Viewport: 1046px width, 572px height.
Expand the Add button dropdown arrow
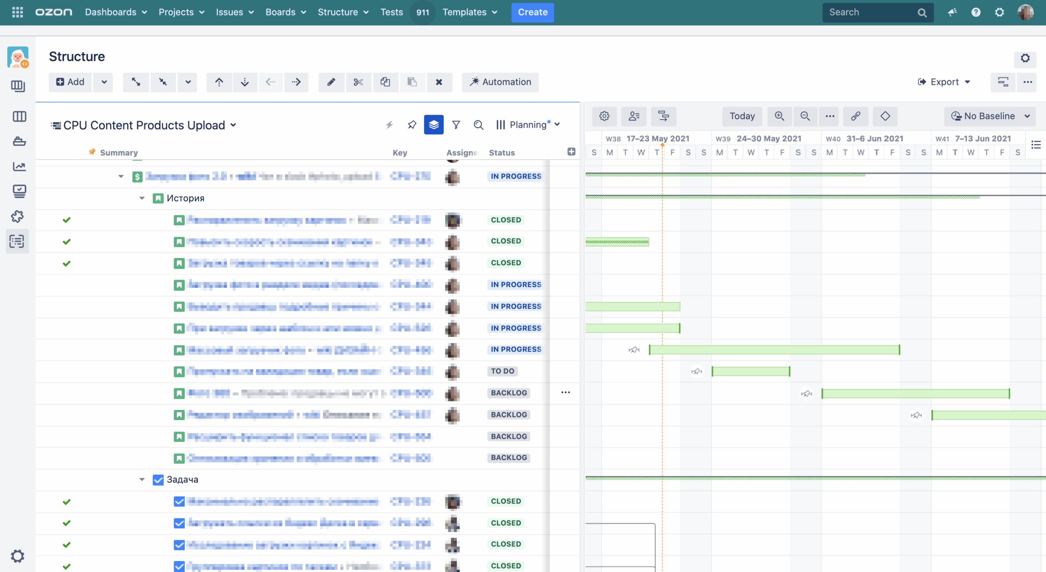pyautogui.click(x=103, y=82)
